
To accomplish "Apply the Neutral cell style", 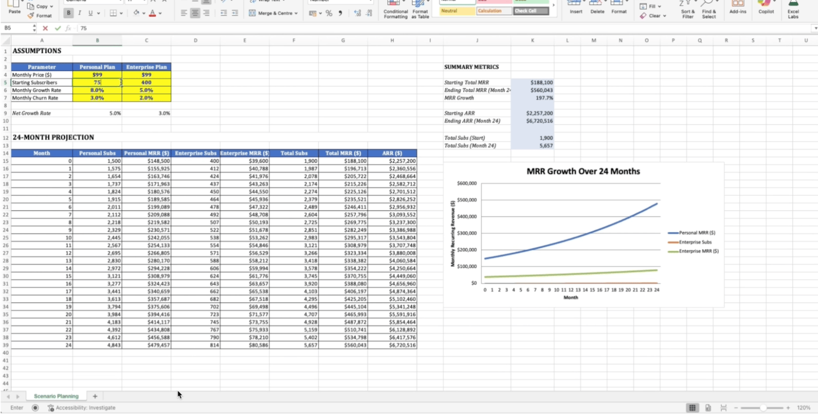I will (457, 11).
